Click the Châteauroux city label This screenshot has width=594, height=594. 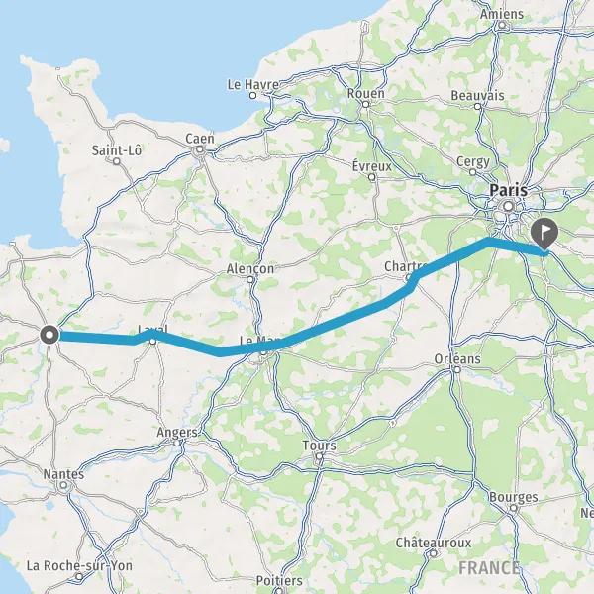coord(434,543)
